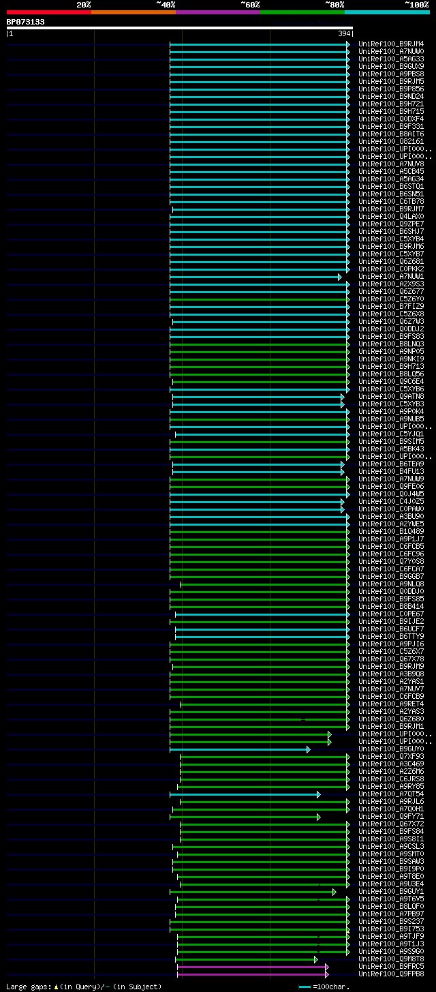Click the cyan ~100% identity legend segment
436x992 pixels.
(x=387, y=12)
